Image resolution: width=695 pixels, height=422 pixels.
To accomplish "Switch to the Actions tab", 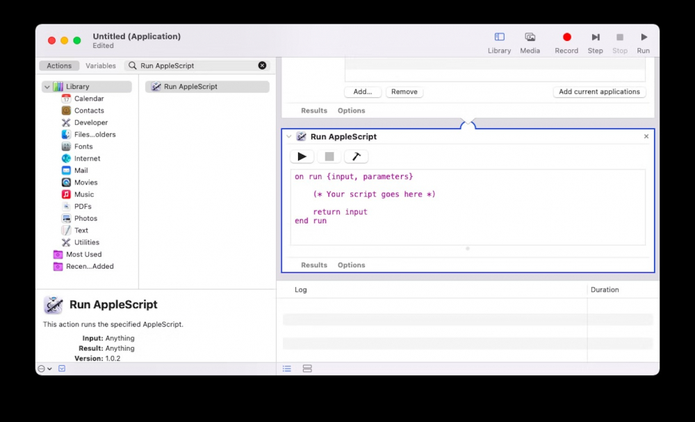I will pyautogui.click(x=59, y=66).
